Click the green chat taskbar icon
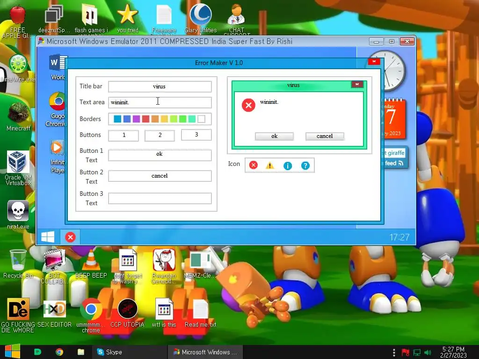This screenshot has width=479, height=359. [x=37, y=352]
